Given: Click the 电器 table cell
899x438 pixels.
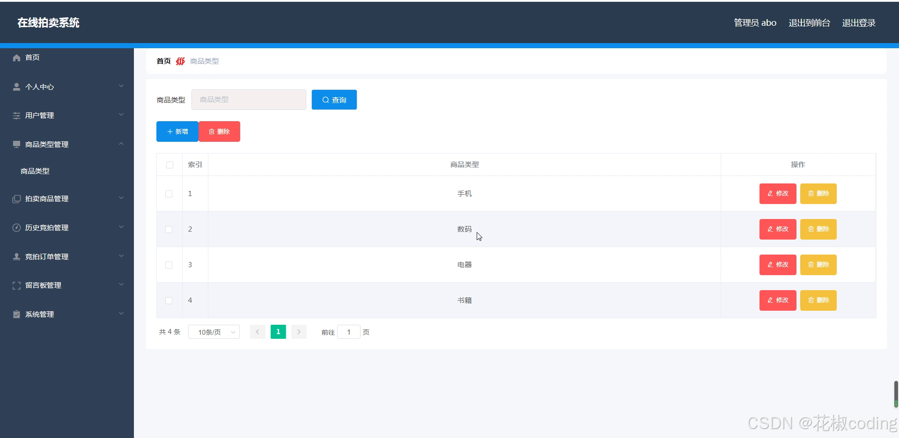Looking at the screenshot, I should coord(464,265).
